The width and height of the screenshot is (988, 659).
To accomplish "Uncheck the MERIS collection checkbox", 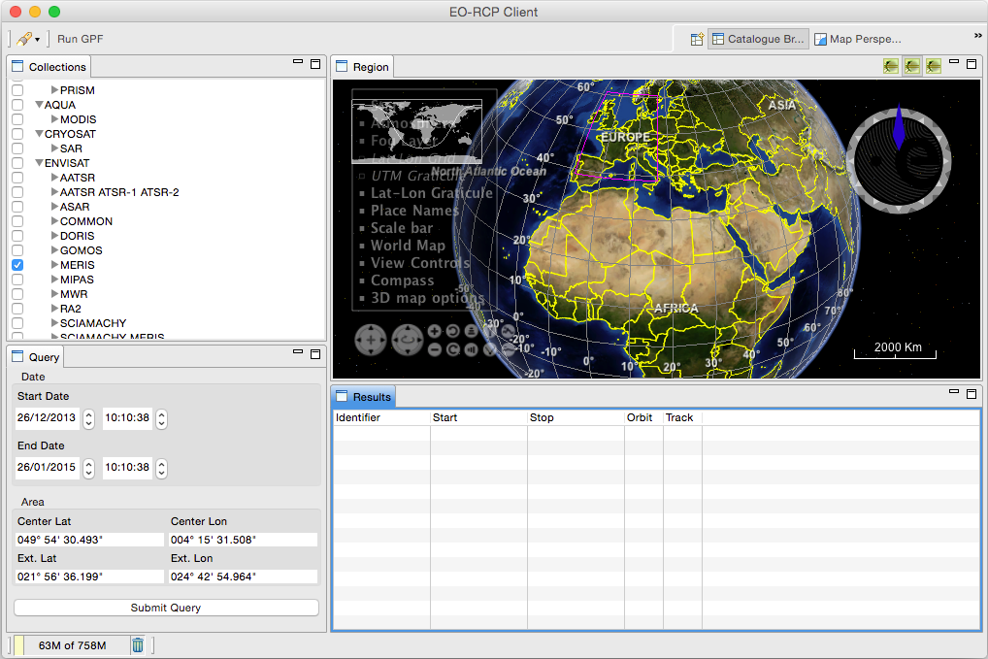I will click(17, 265).
